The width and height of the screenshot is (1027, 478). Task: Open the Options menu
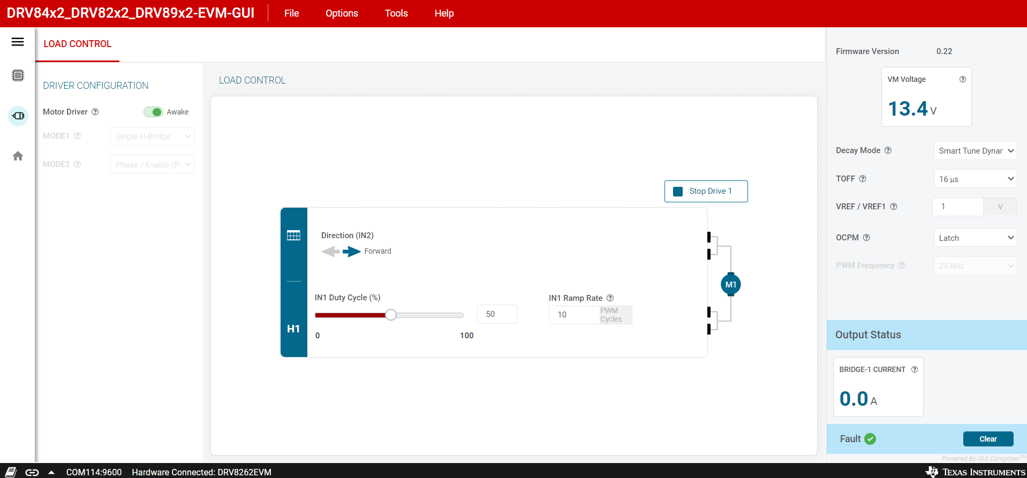(342, 13)
